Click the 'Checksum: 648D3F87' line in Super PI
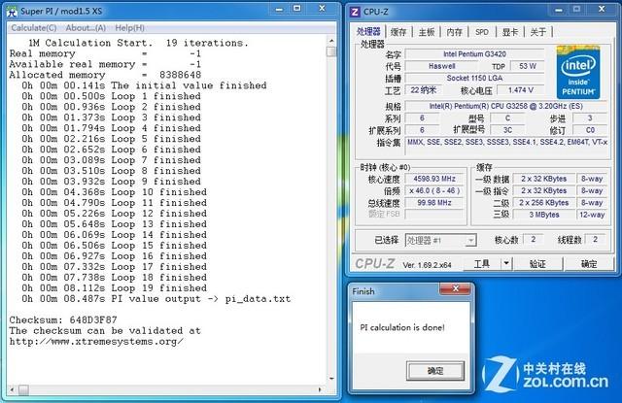This screenshot has width=622, height=403. click(63, 319)
